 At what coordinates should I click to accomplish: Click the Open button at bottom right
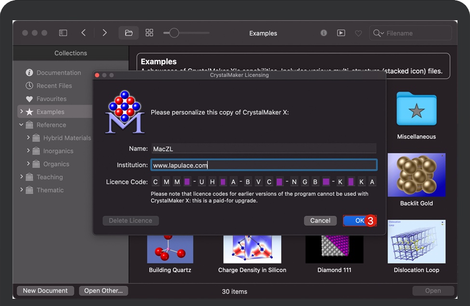433,291
